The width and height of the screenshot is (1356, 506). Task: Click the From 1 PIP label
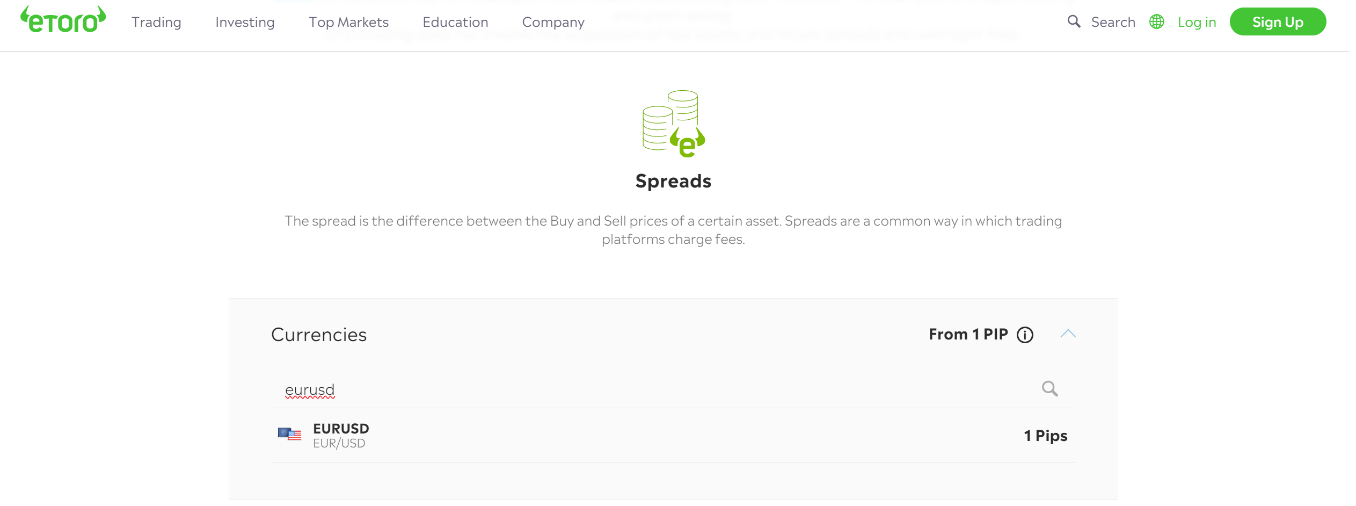(968, 334)
